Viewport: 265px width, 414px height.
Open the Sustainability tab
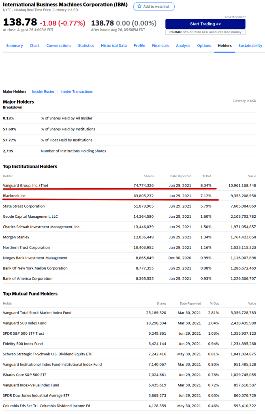[x=250, y=46]
